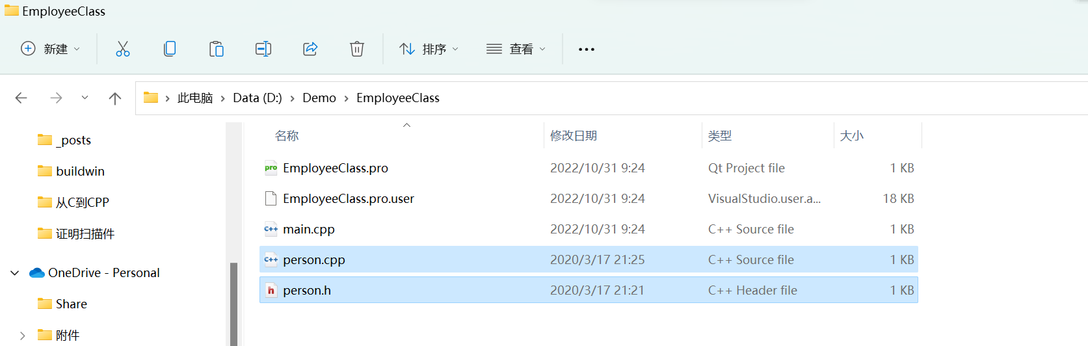Open the three-dots more options menu
Screen dimensions: 1088x346
(587, 49)
